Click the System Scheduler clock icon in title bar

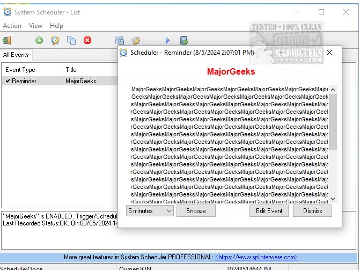click(8, 12)
